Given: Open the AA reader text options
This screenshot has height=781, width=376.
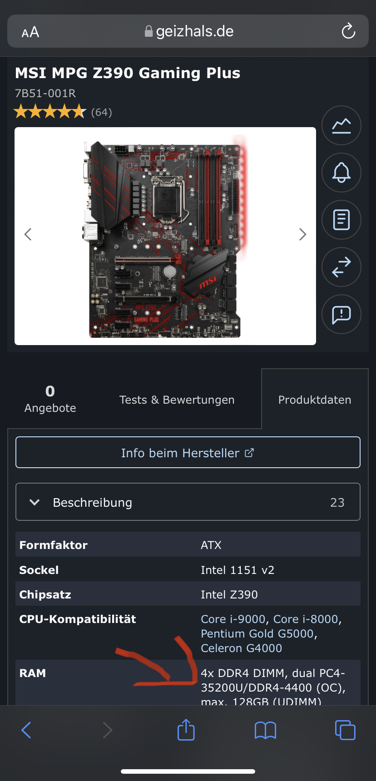Looking at the screenshot, I should click(x=30, y=32).
